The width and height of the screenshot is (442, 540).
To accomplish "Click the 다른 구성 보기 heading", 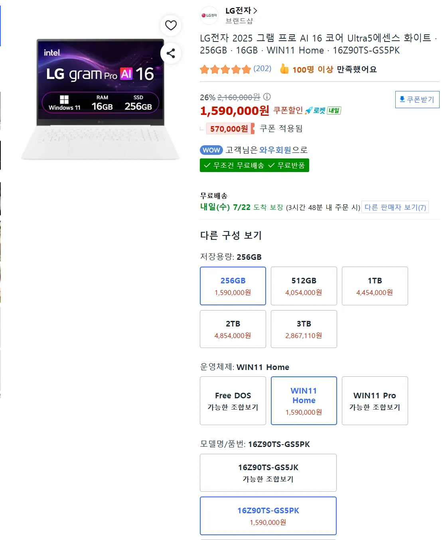I will pos(231,235).
